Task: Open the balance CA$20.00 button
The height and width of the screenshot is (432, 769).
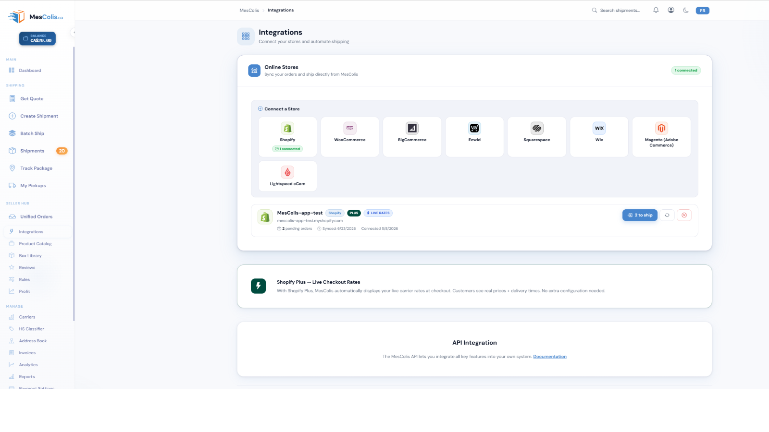Action: [37, 38]
